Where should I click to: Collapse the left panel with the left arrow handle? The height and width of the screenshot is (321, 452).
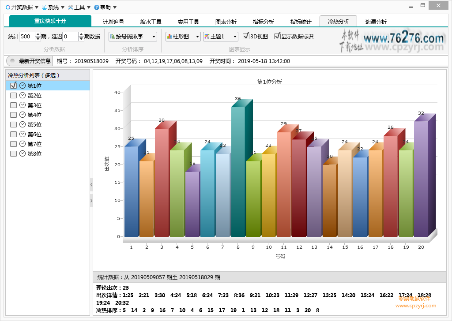[91, 185]
